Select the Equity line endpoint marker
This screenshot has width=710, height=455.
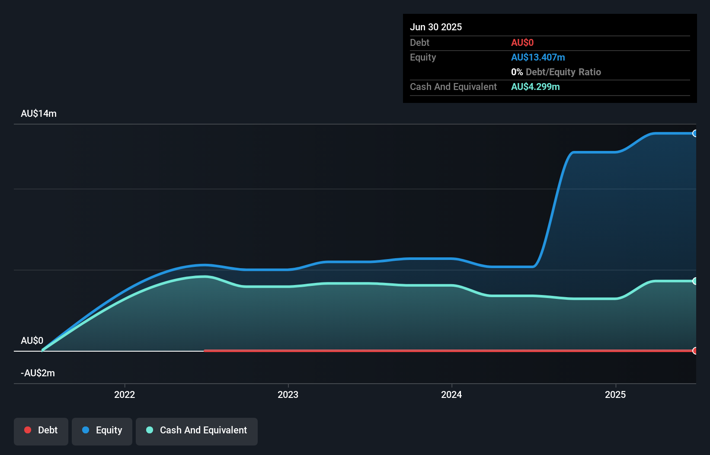[695, 134]
